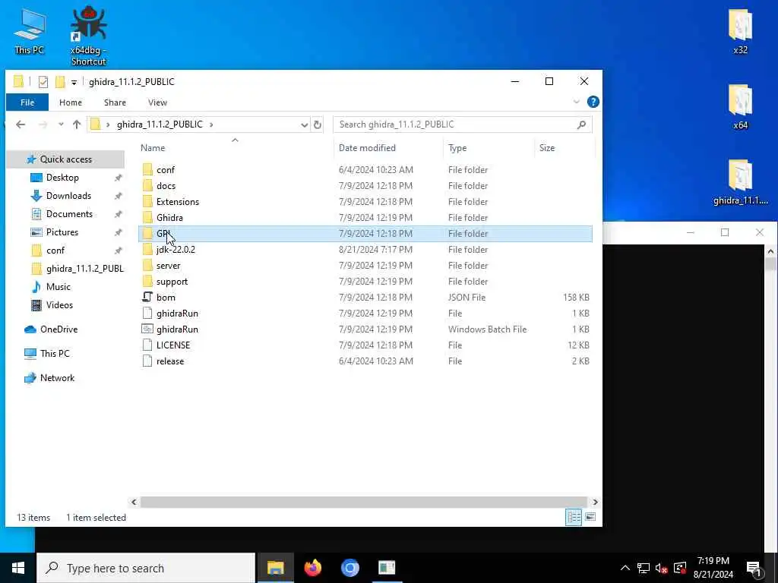Open Videos in navigation pane

[59, 305]
